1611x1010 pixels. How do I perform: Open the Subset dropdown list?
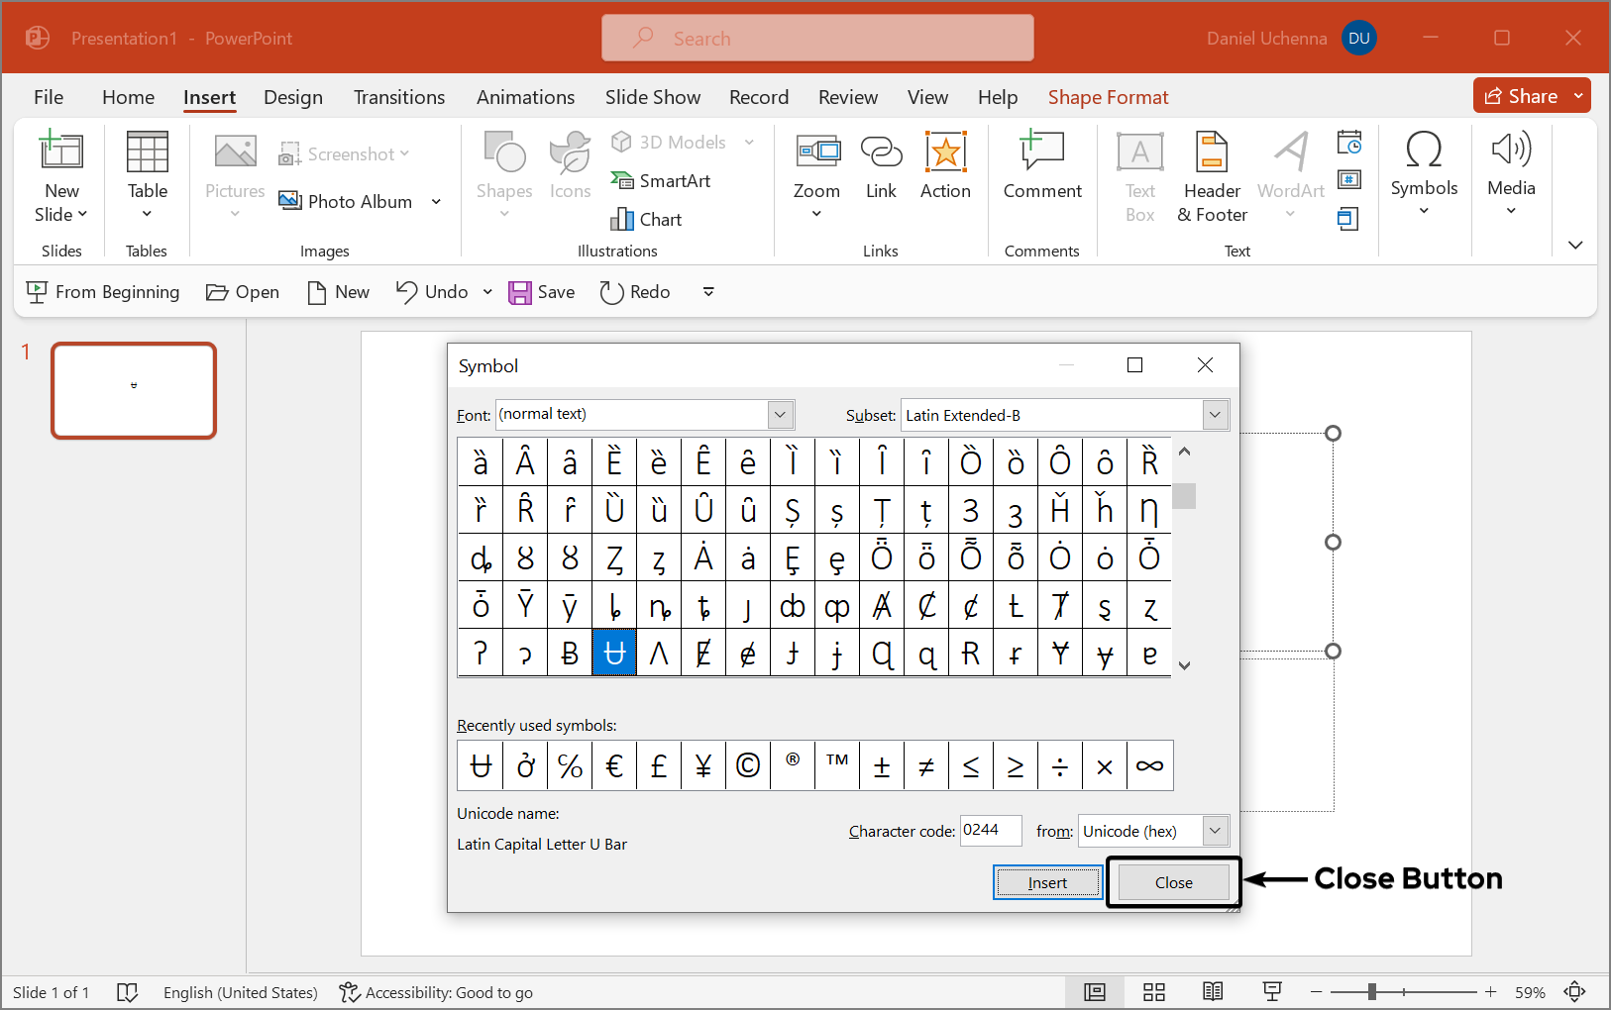pyautogui.click(x=1215, y=415)
